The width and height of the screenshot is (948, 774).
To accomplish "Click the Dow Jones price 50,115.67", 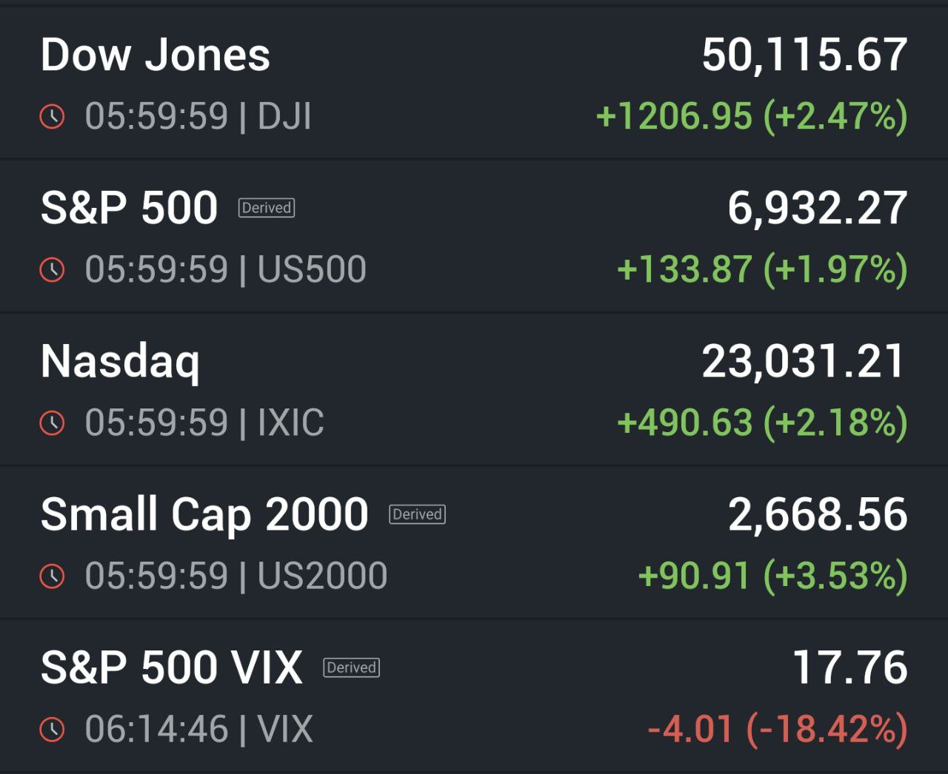I will point(804,55).
